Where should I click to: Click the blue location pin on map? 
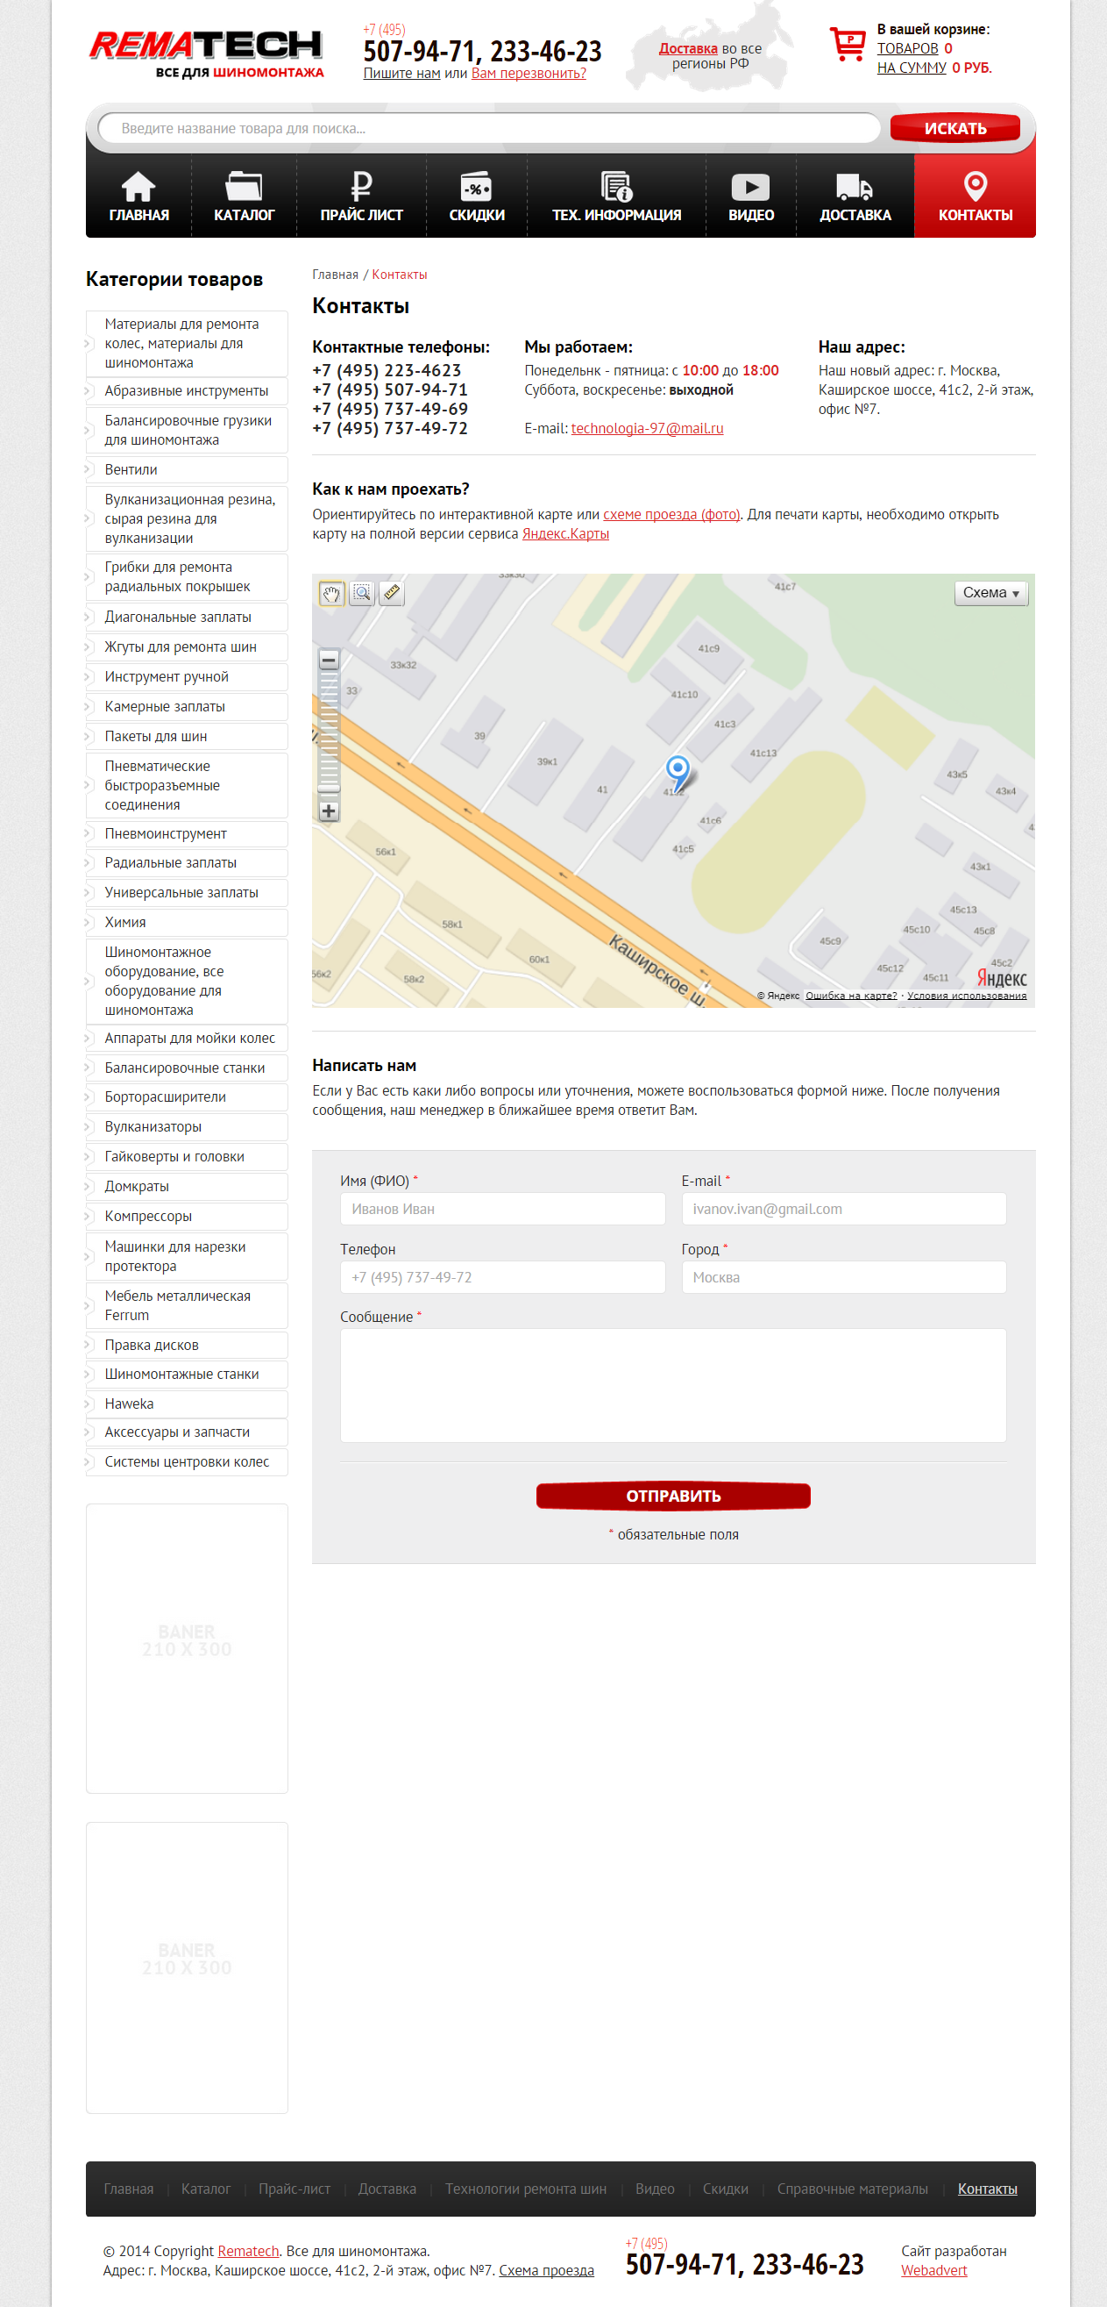pos(678,770)
